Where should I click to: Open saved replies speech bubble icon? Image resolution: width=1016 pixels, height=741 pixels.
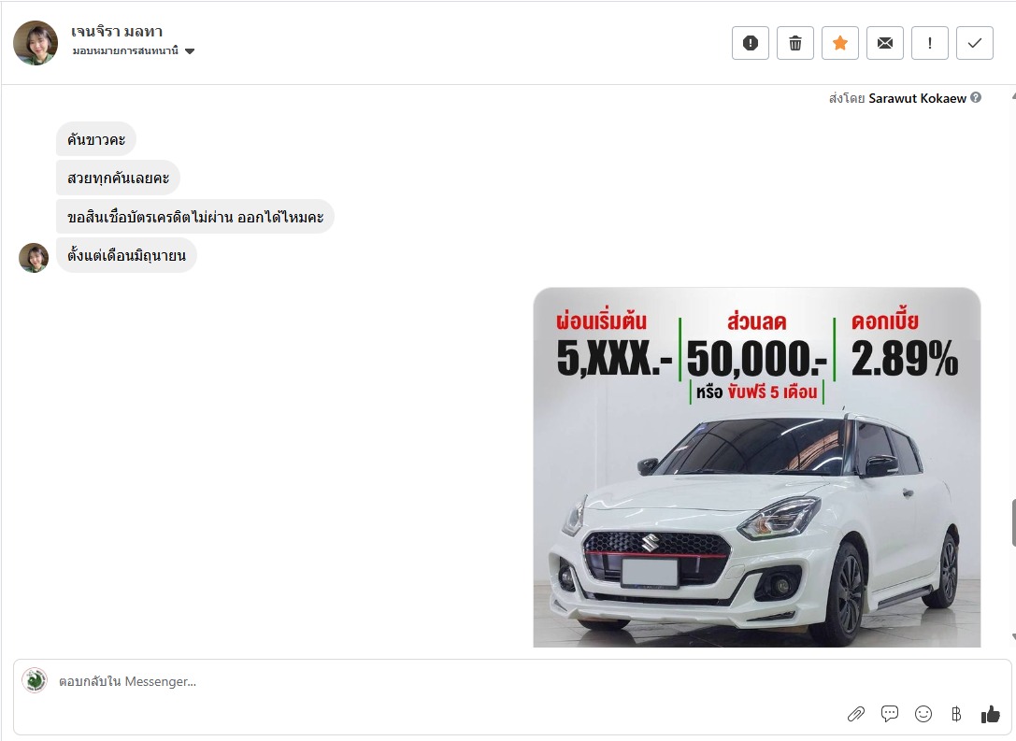(x=890, y=714)
